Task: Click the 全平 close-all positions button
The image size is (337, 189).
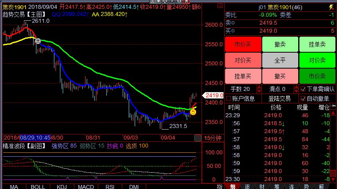Action: [x=280, y=60]
